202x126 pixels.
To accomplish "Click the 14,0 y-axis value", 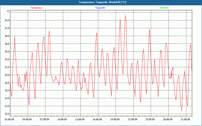I will [7, 98].
